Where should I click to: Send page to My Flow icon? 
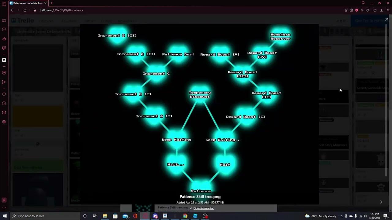[x=362, y=10]
